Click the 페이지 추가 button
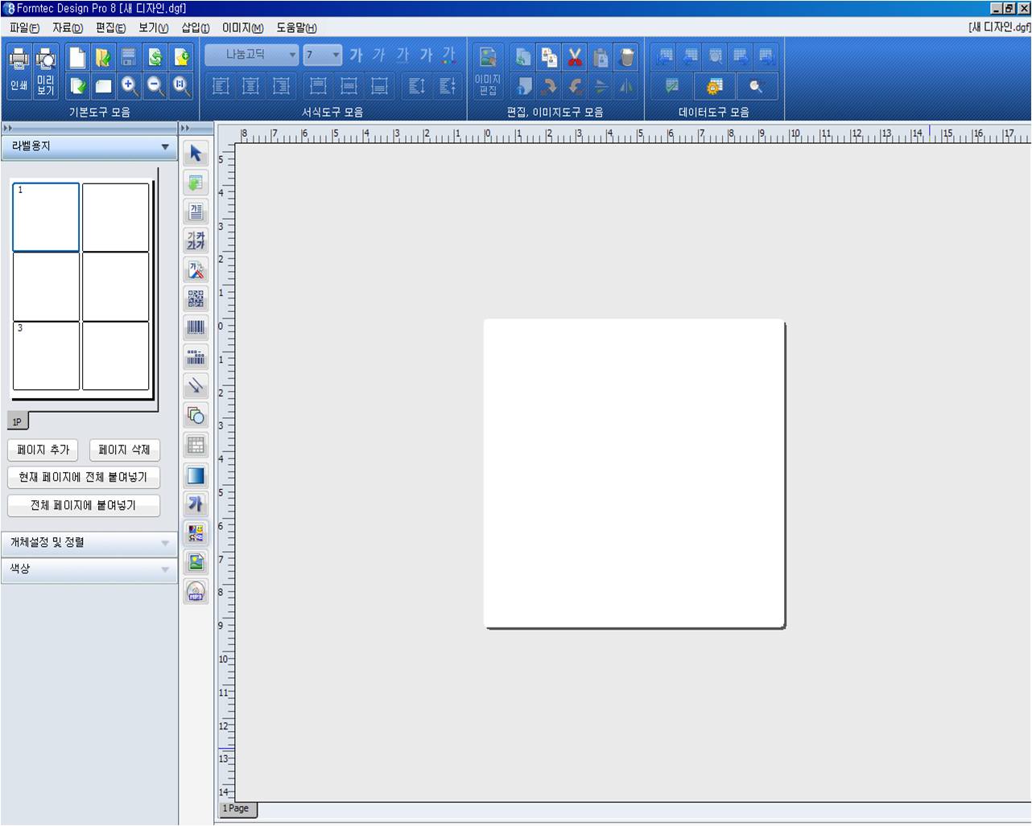 coord(43,450)
